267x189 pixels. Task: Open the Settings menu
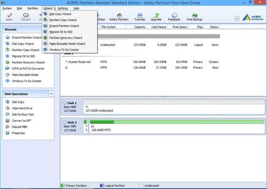62,8
